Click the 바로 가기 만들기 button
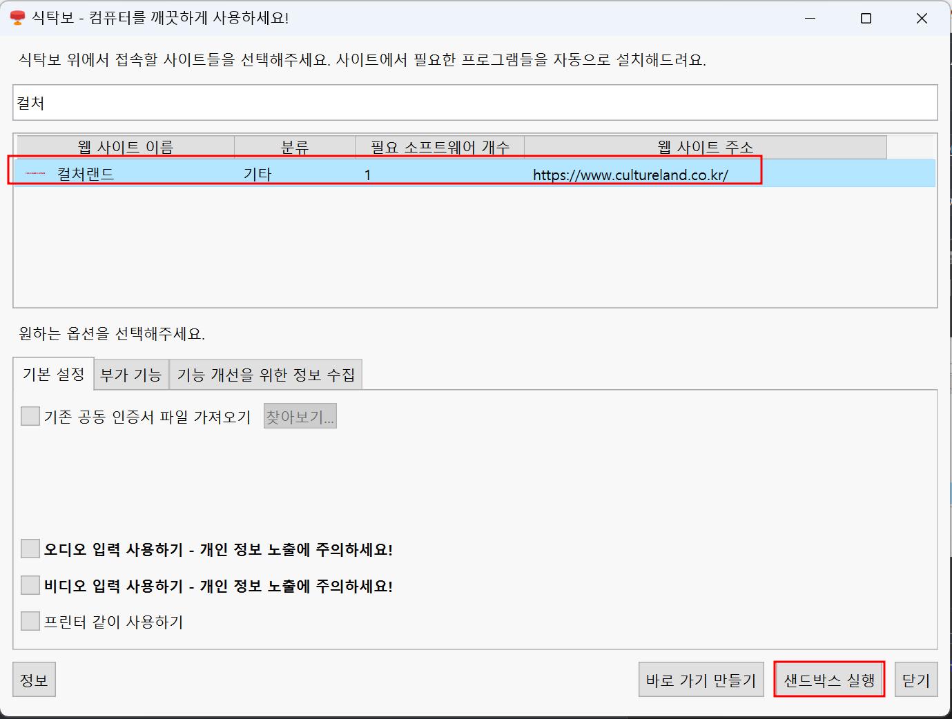 point(701,680)
